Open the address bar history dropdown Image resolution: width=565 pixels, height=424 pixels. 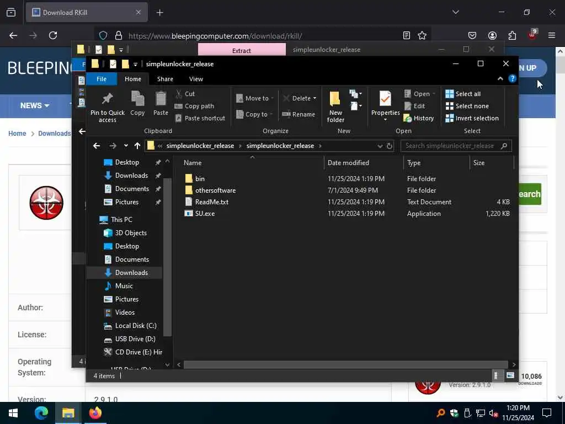point(380,146)
